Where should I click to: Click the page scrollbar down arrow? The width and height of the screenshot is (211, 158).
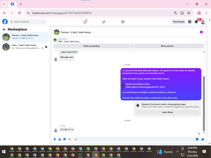(209, 143)
